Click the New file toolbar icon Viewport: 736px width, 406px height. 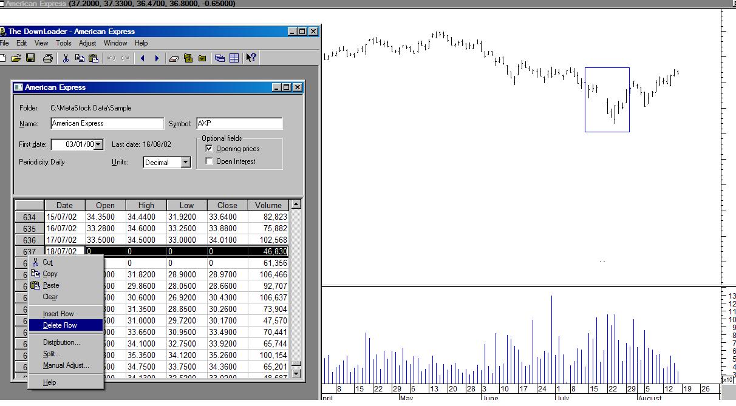click(2, 58)
